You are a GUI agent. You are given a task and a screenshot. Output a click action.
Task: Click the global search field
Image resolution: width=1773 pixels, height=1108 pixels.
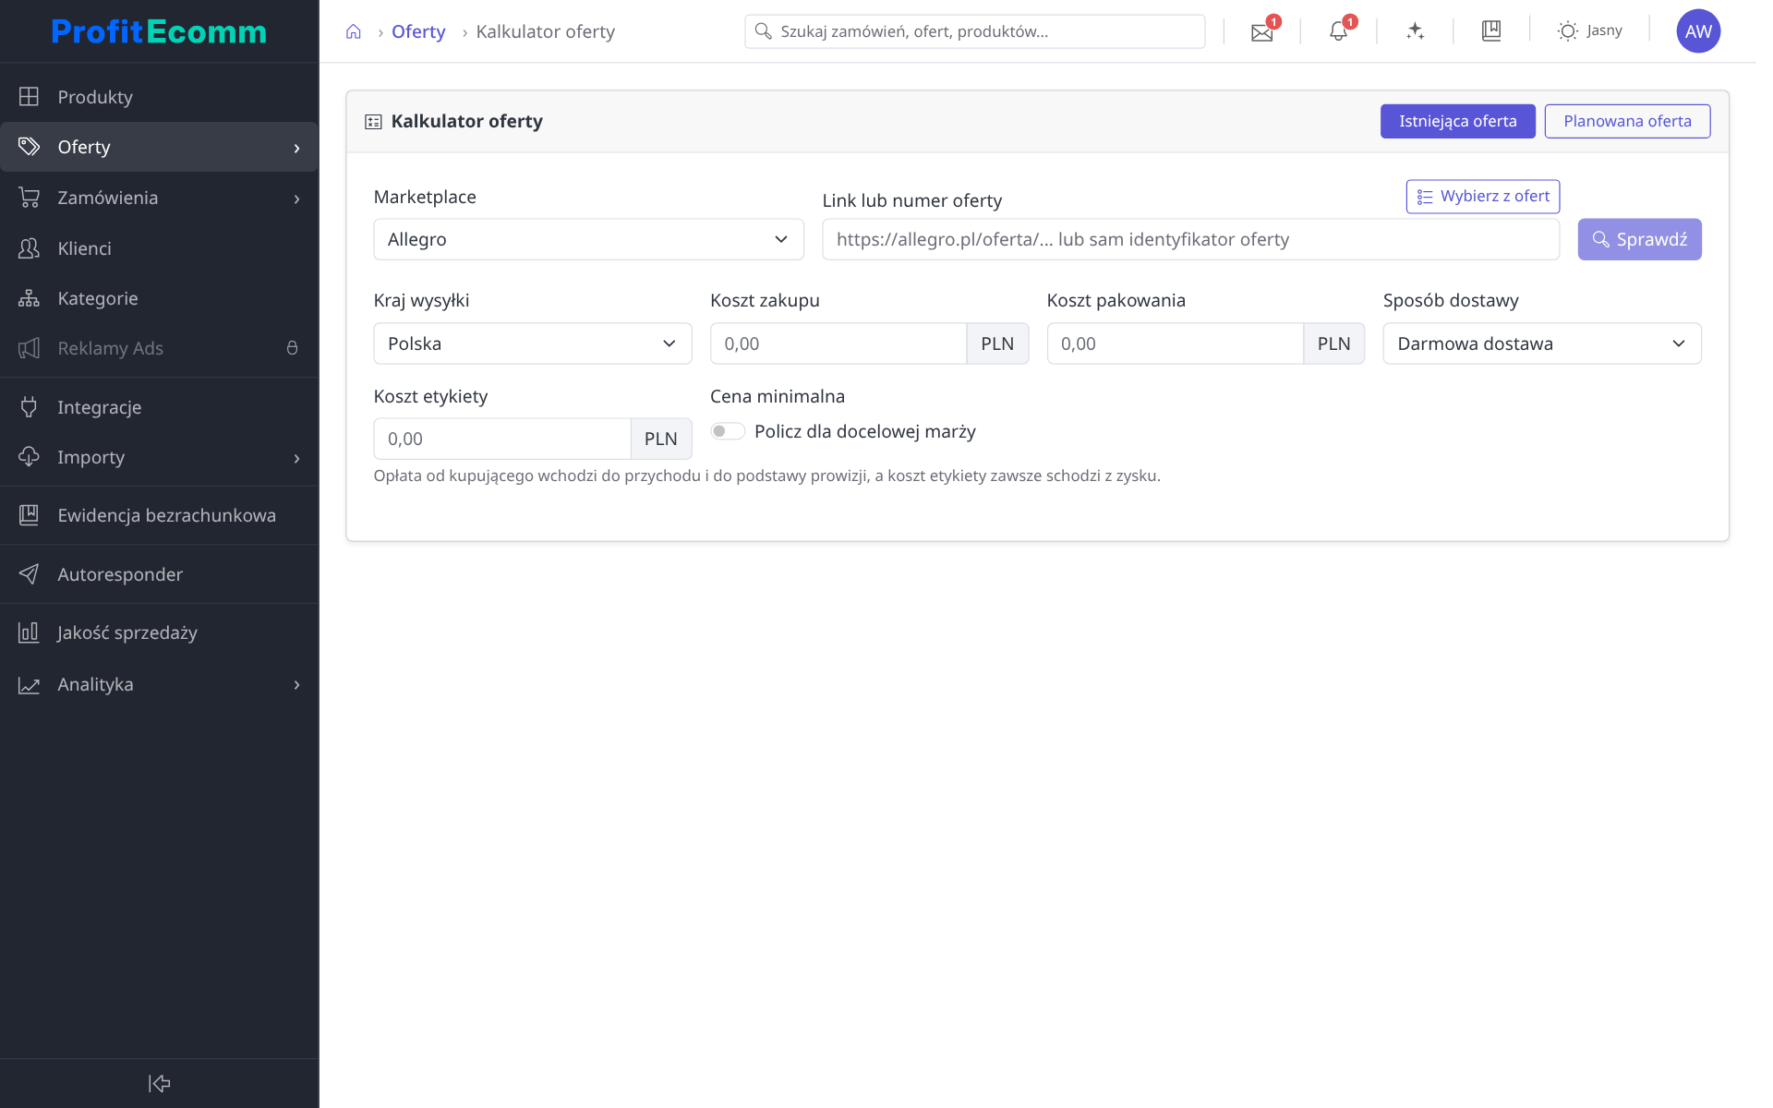[975, 31]
